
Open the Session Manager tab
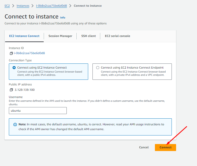(60, 36)
